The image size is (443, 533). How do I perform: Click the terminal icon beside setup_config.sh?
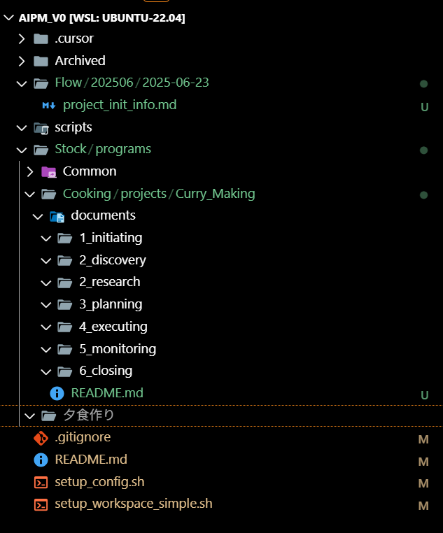41,483
